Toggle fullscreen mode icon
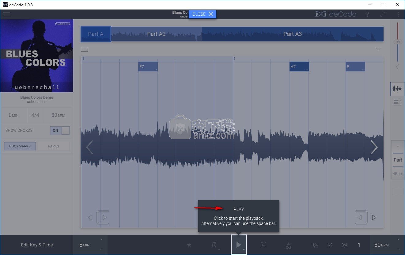 pyautogui.click(x=383, y=14)
